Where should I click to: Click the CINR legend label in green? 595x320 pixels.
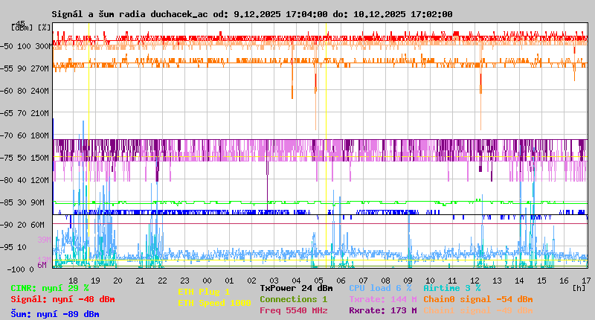[49, 287]
